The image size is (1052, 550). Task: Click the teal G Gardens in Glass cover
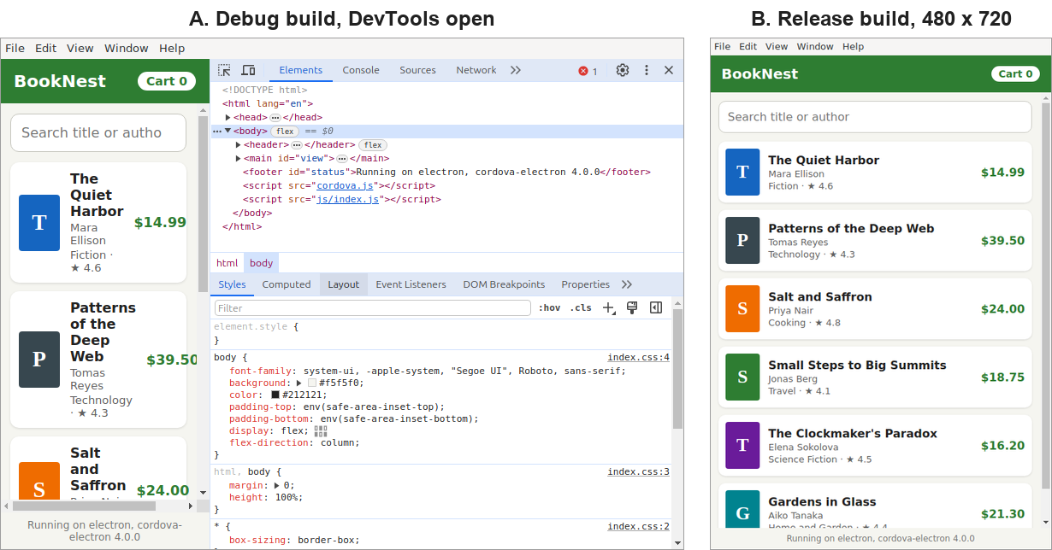pyautogui.click(x=742, y=509)
